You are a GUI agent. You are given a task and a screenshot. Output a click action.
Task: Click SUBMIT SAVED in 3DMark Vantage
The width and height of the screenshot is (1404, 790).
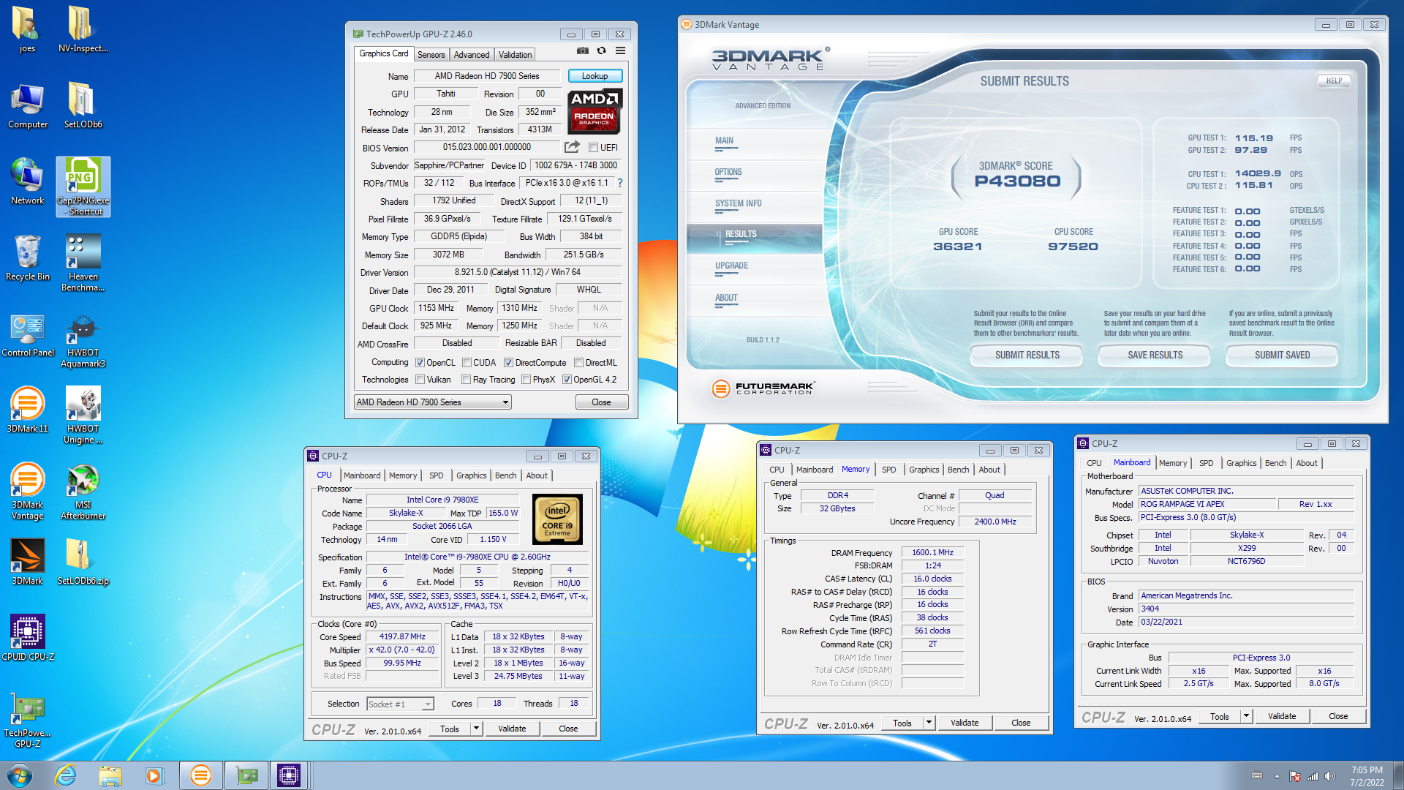1282,355
